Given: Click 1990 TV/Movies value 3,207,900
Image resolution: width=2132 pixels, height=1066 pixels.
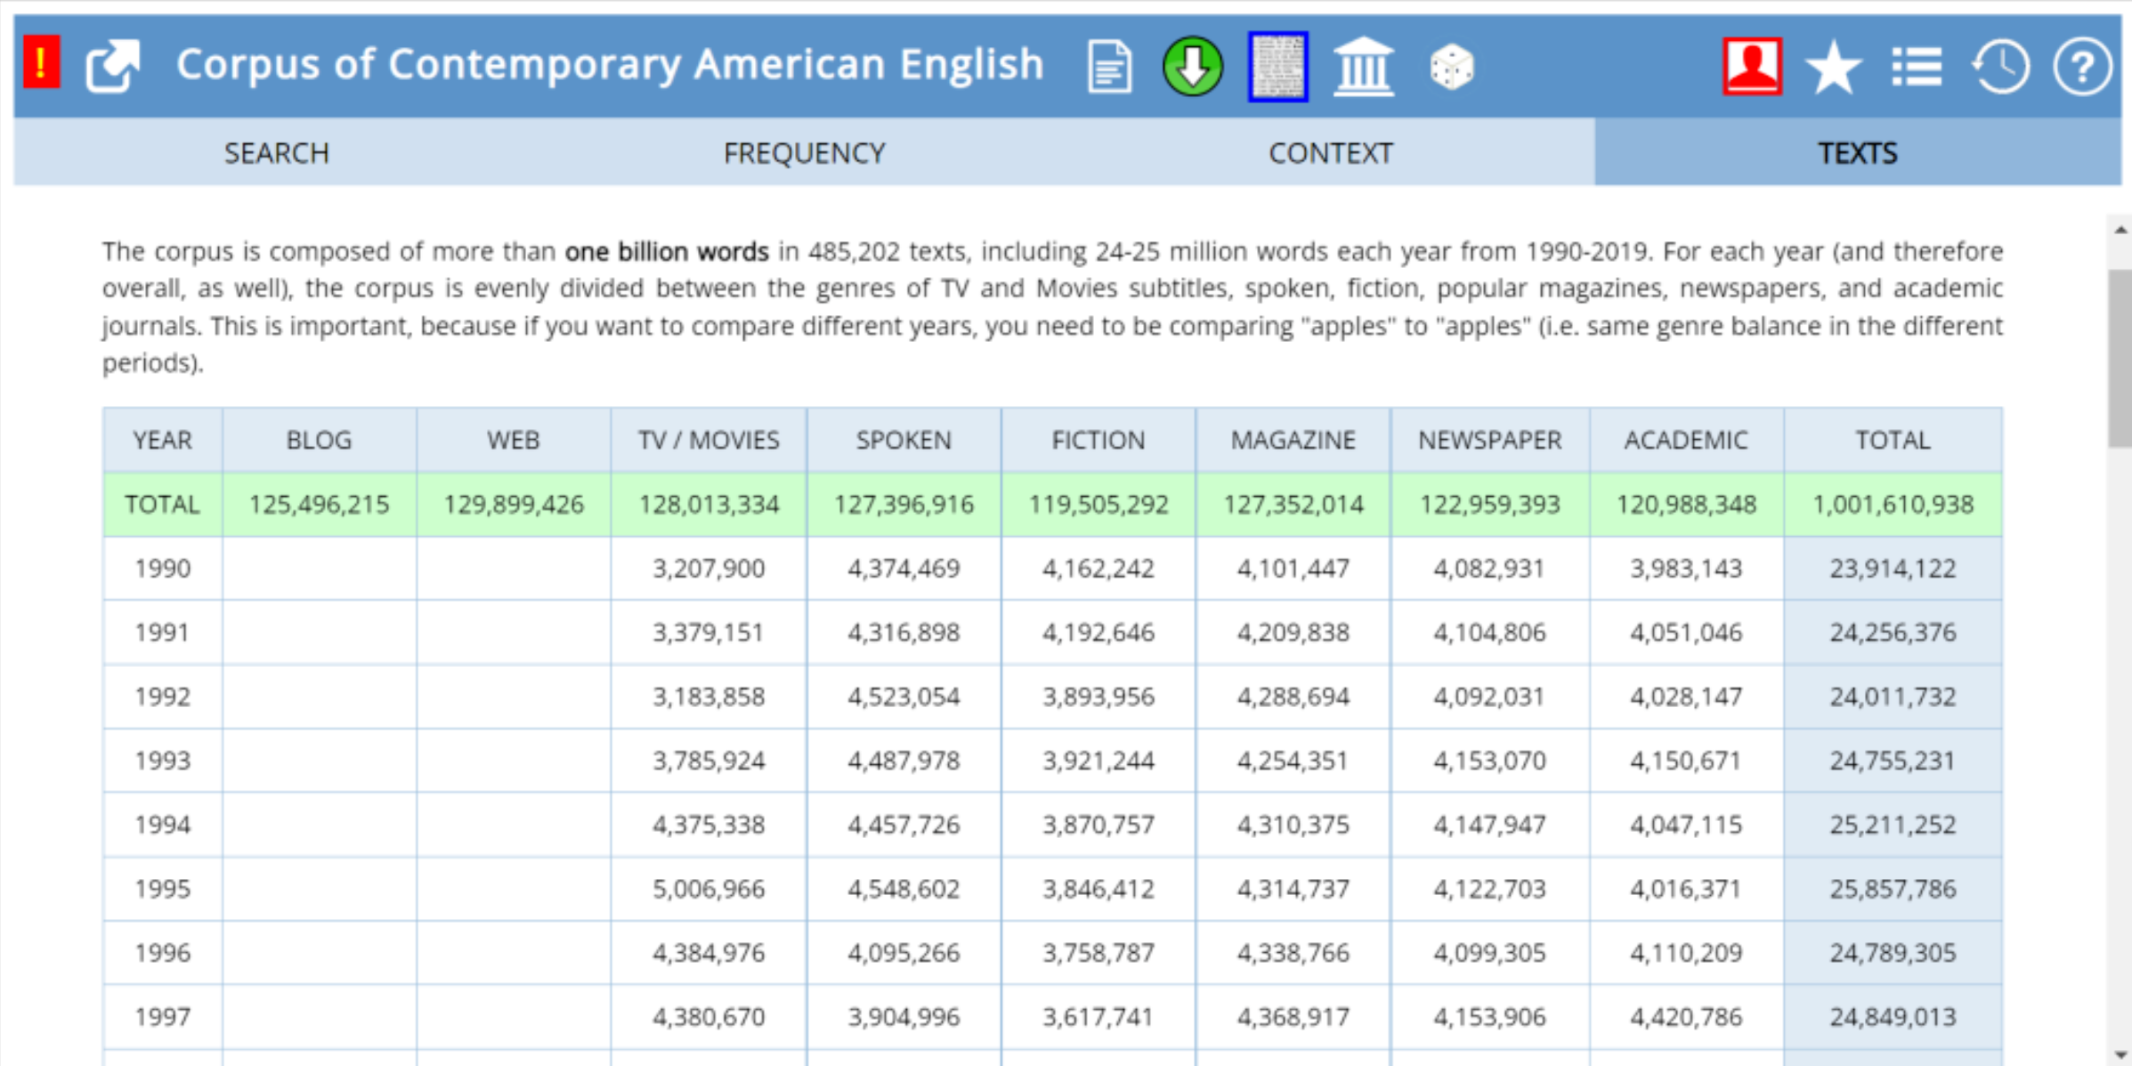Looking at the screenshot, I should 709,569.
